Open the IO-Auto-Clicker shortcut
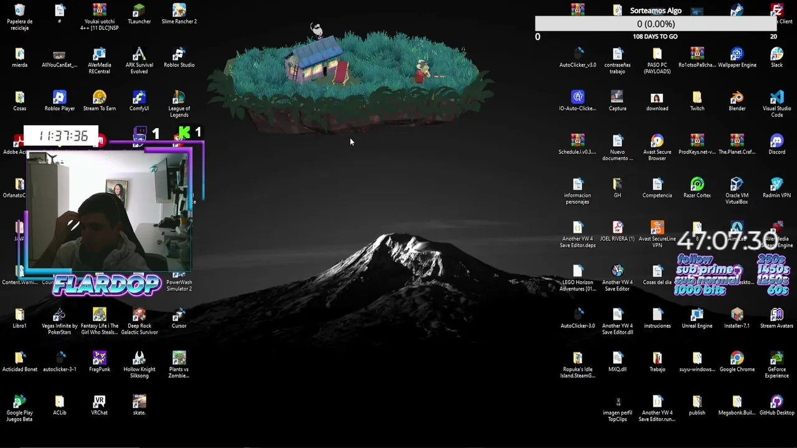The width and height of the screenshot is (797, 448). (x=577, y=98)
